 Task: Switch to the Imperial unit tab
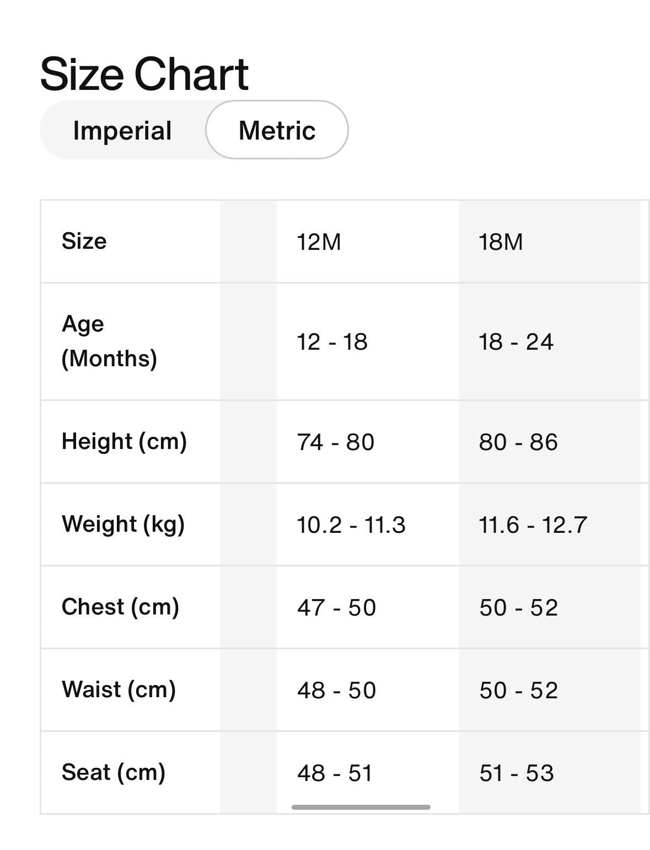[122, 130]
